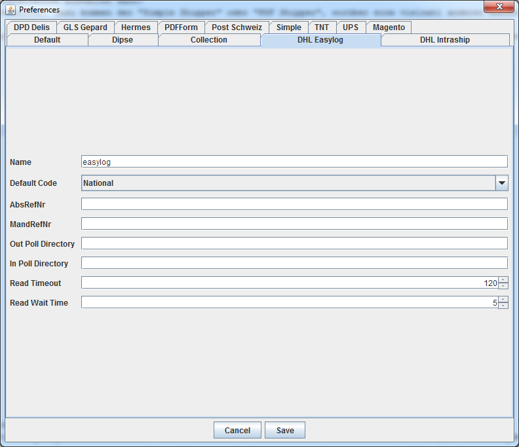Screen dimensions: 519x447
Task: Increase Read Wait Time with the up arrow
Action: click(503, 299)
